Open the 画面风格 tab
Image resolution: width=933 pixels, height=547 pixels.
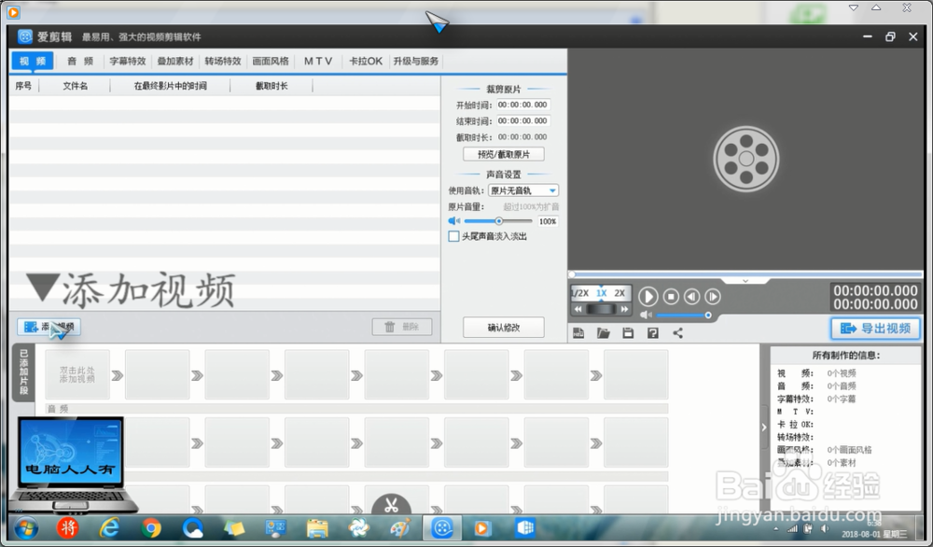[271, 61]
